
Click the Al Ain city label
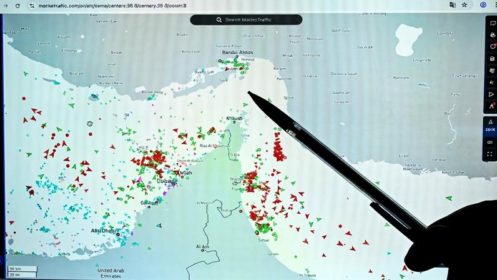point(202,247)
